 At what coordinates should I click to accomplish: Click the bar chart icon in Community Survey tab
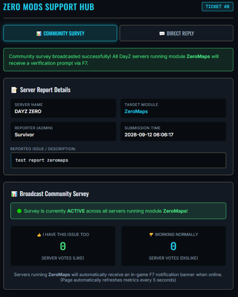(x=39, y=34)
